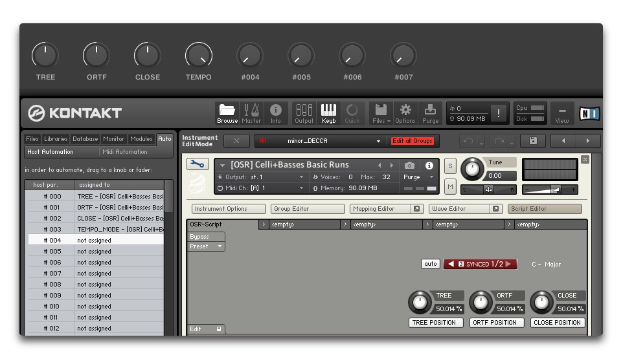
Task: Open the undo history dropdown arrow
Action: pyautogui.click(x=481, y=144)
